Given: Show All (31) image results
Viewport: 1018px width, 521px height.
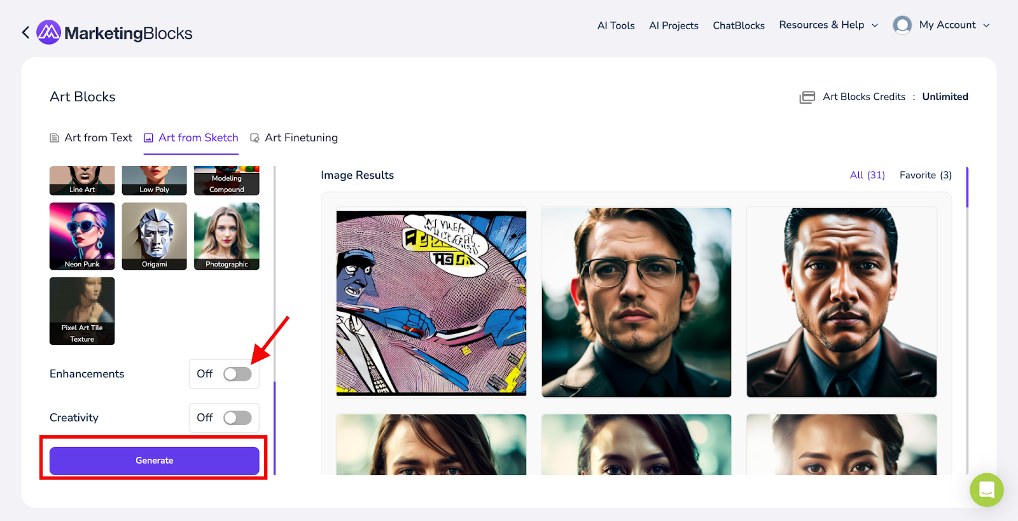Looking at the screenshot, I should 867,175.
